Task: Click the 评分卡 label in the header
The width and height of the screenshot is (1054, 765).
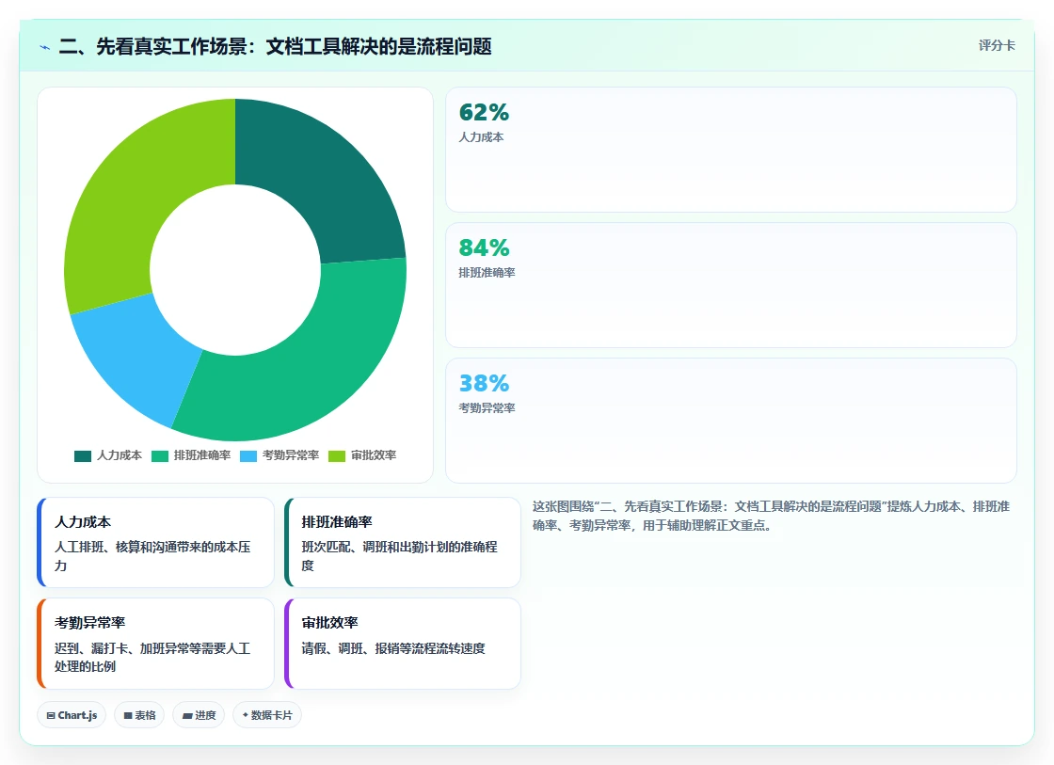Action: click(x=997, y=45)
